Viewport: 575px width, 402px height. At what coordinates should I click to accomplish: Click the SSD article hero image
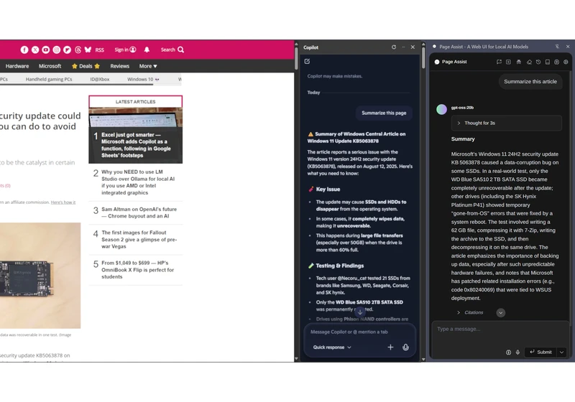[x=40, y=276]
